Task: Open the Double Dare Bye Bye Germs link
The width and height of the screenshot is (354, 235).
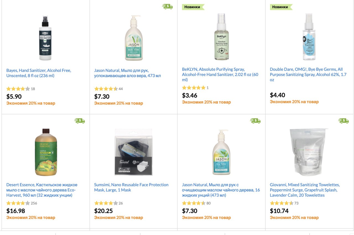Action: (308, 74)
